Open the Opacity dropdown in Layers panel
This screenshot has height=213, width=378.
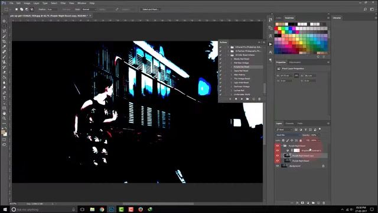click(x=319, y=135)
